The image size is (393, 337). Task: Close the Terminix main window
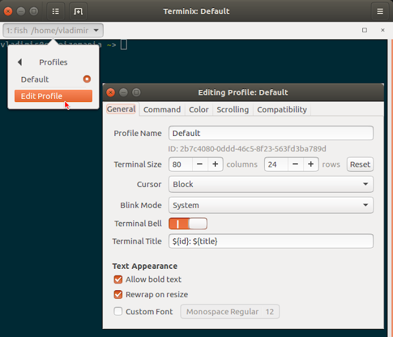click(x=8, y=11)
